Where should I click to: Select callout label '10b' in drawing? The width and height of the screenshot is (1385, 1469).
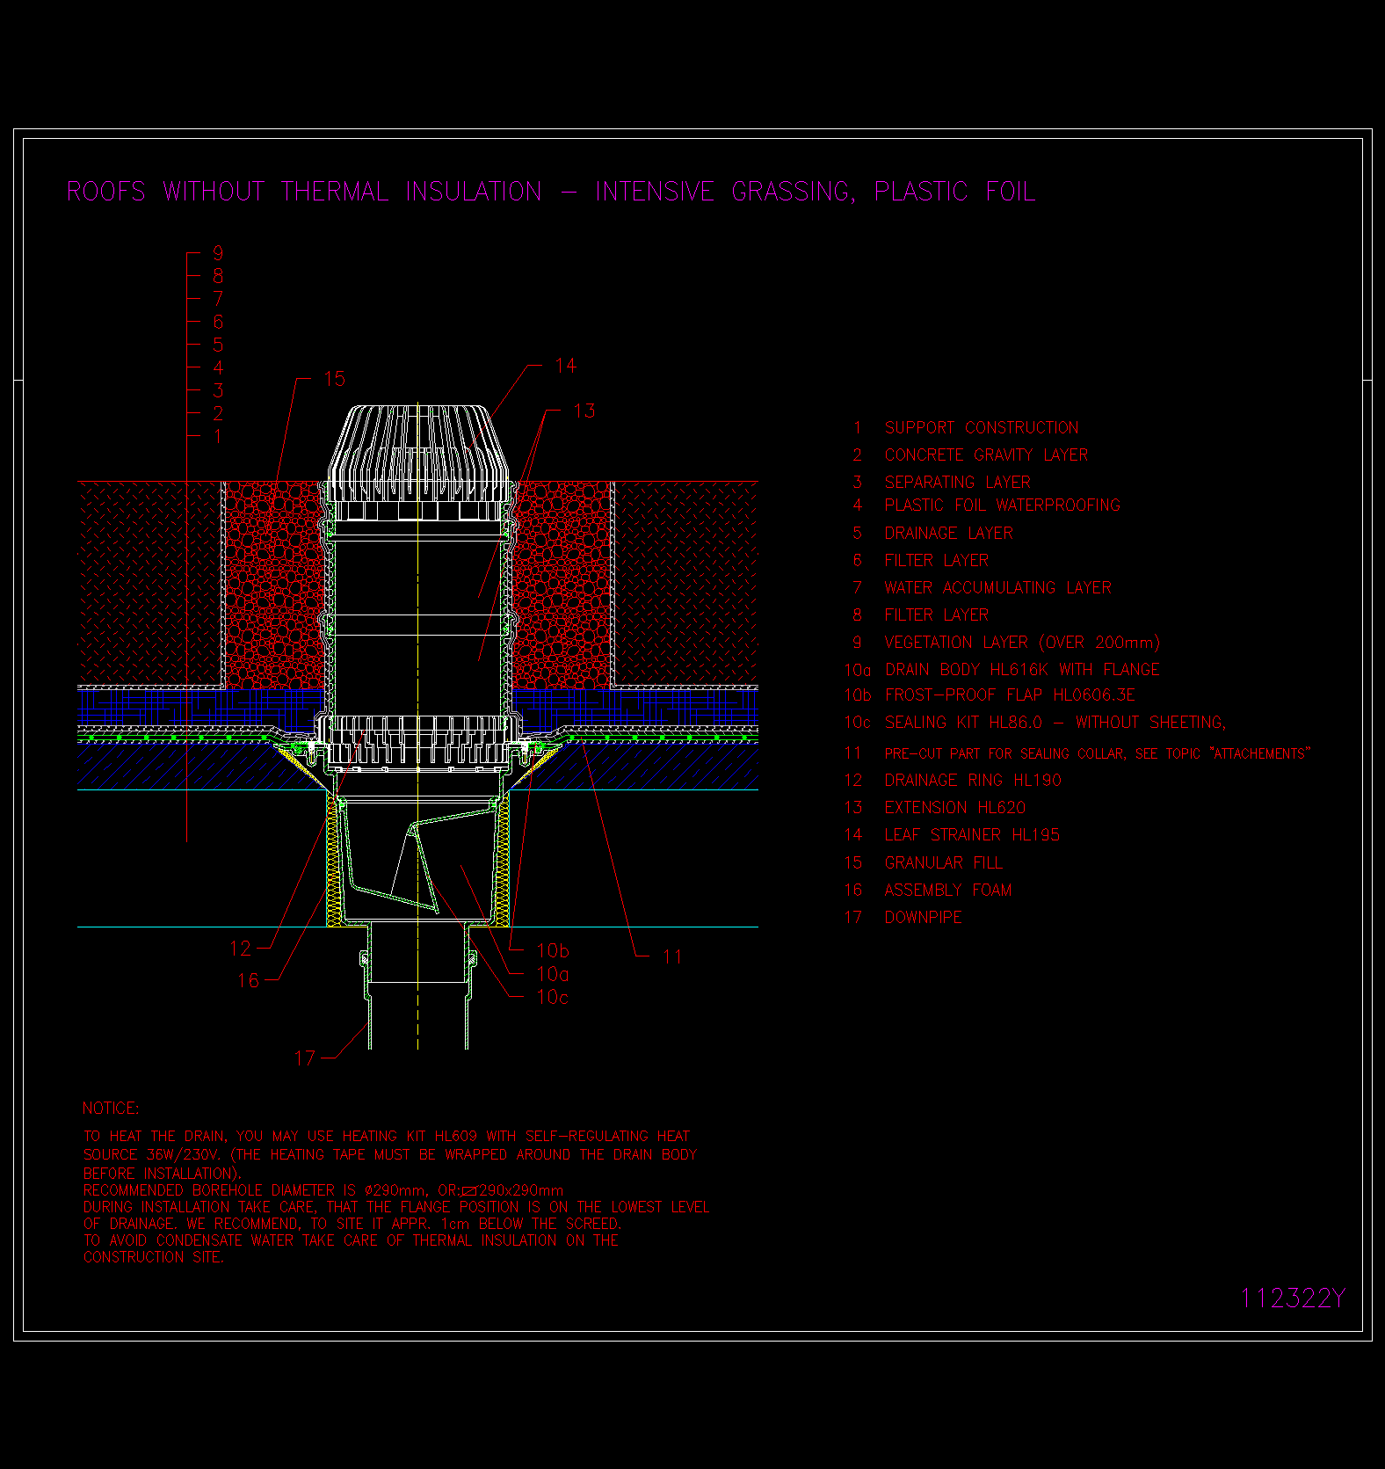pyautogui.click(x=553, y=951)
